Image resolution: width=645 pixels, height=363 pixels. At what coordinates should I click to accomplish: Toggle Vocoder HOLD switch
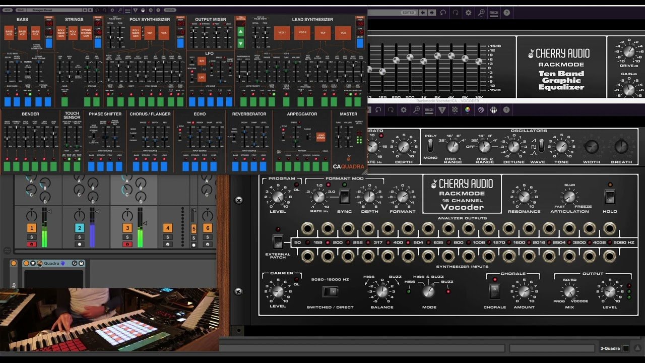610,197
